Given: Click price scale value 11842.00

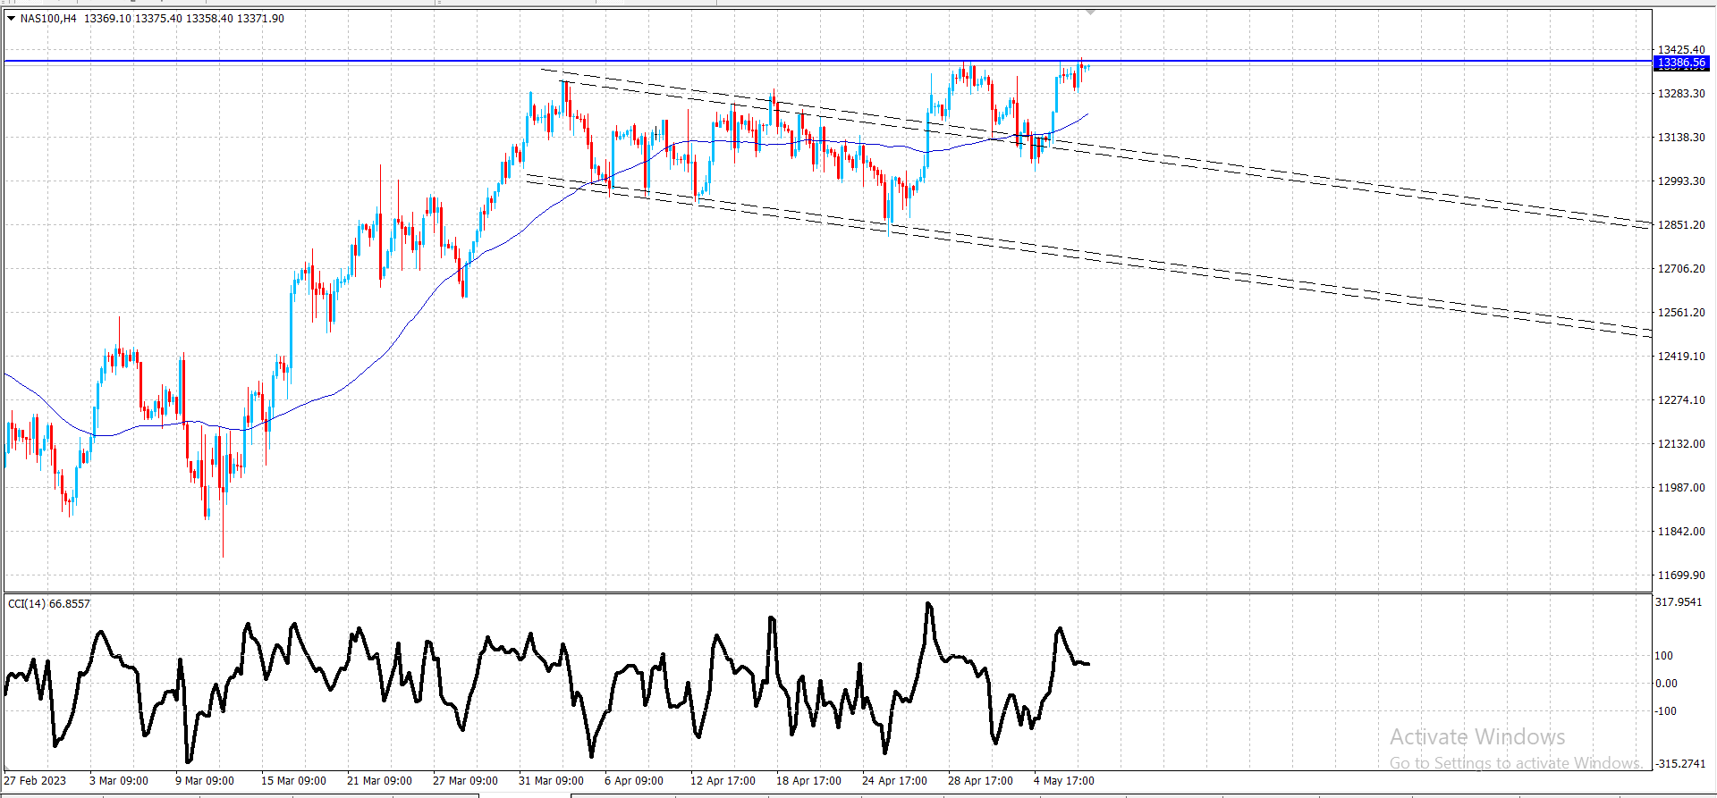Looking at the screenshot, I should 1681,532.
